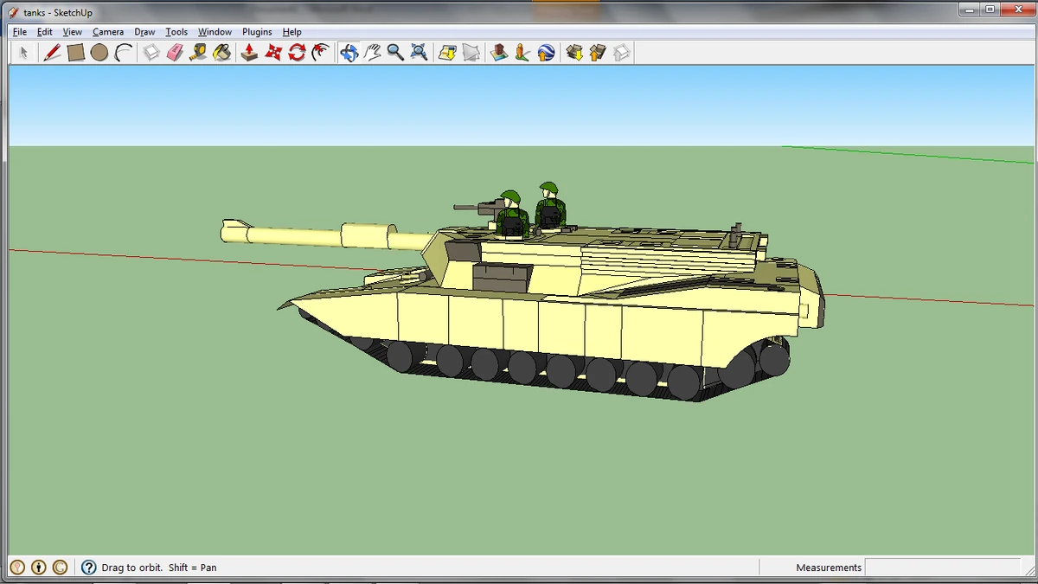Click Zoom Extents on the toolbar
The width and height of the screenshot is (1038, 584).
(417, 52)
